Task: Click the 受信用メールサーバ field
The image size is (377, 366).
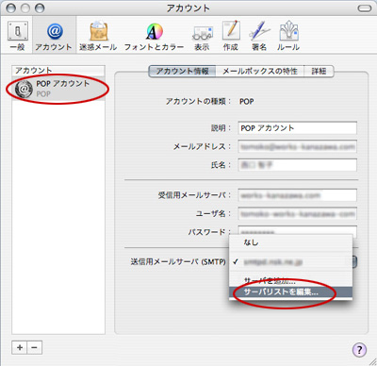Action: (297, 195)
